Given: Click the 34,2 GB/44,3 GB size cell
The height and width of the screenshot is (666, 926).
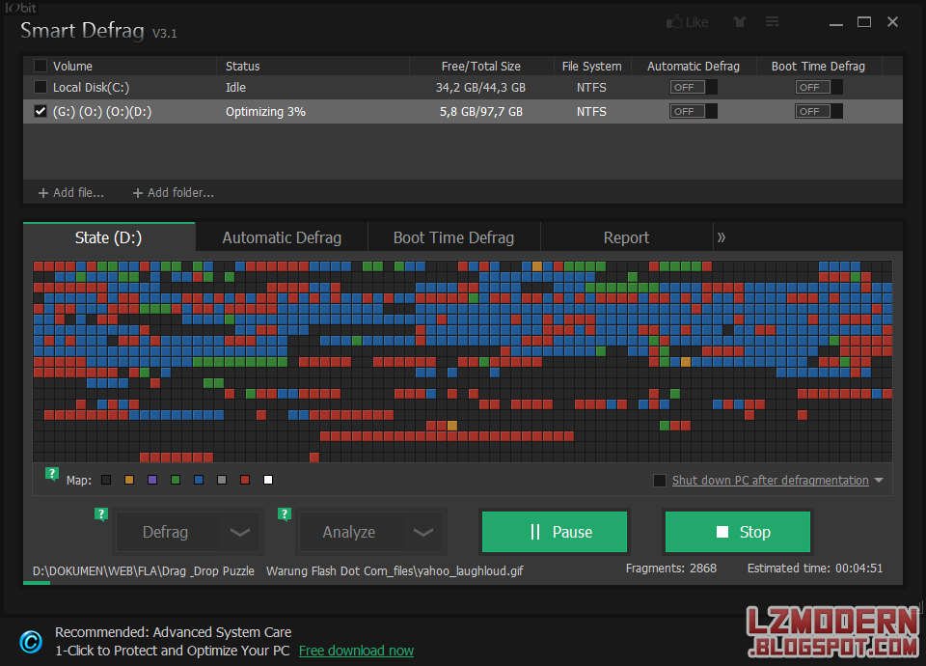Looking at the screenshot, I should pyautogui.click(x=480, y=88).
